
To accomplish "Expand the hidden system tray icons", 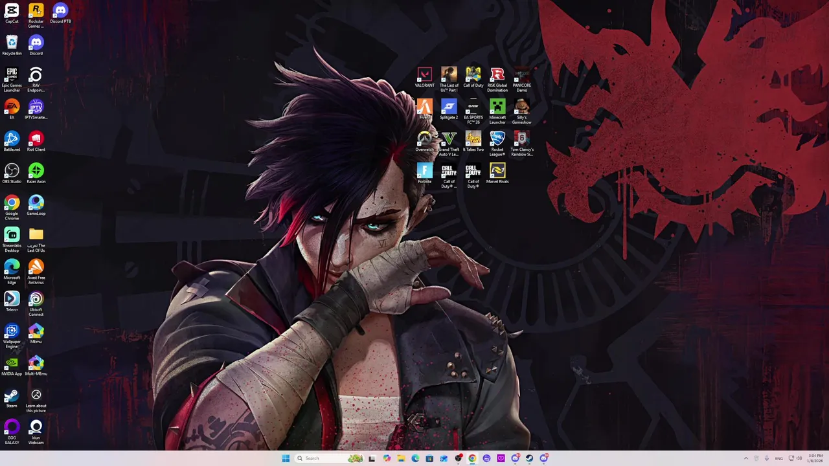I will (745, 458).
